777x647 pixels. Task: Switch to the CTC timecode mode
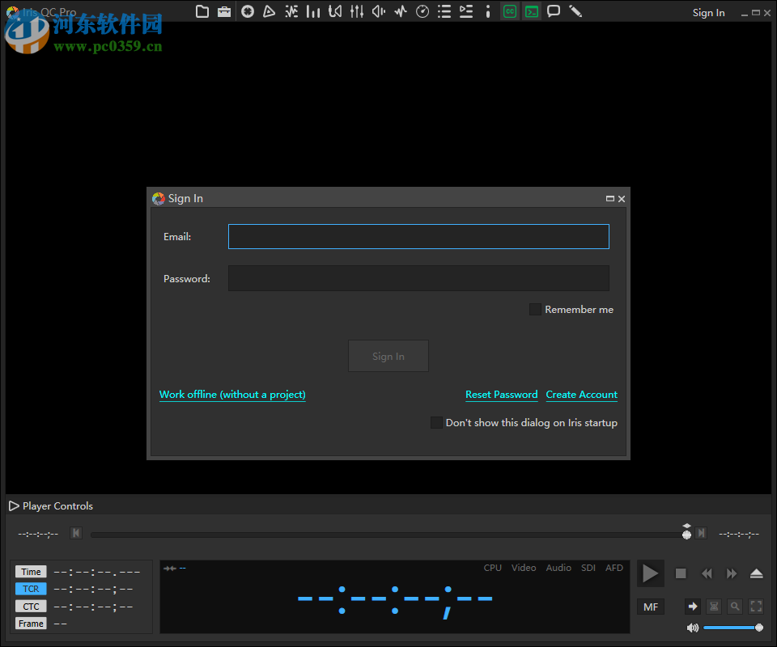[31, 607]
